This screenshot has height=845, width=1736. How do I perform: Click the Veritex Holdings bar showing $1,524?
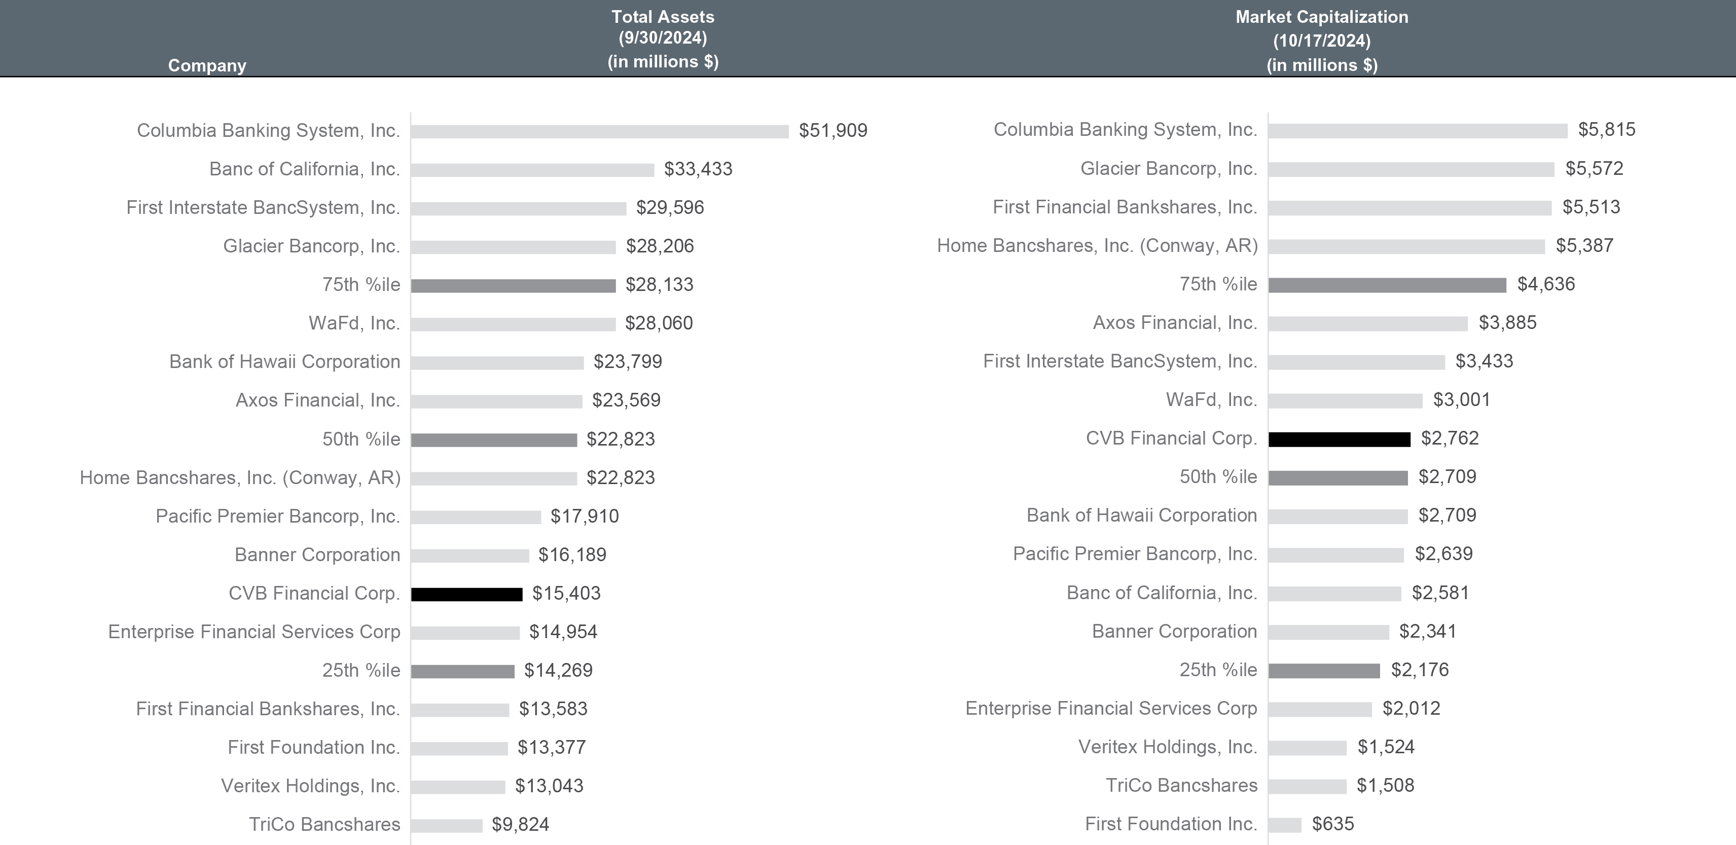click(1307, 748)
